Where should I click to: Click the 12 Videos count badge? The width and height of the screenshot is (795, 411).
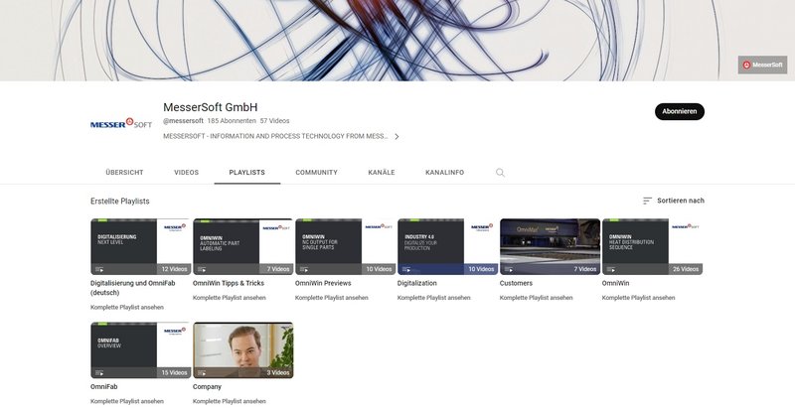coord(174,269)
